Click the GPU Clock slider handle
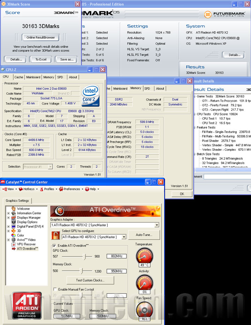251x325 pixels. [84, 256]
